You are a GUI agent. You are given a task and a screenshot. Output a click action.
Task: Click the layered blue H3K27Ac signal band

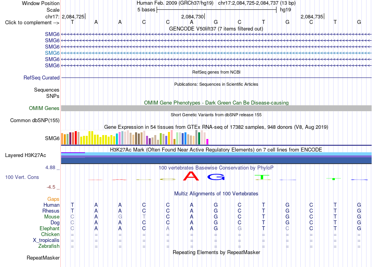pyautogui.click(x=216, y=158)
